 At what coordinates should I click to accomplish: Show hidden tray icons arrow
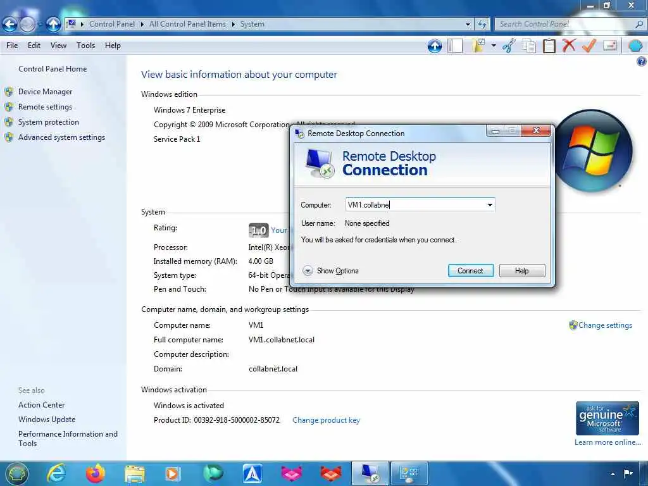click(x=613, y=473)
